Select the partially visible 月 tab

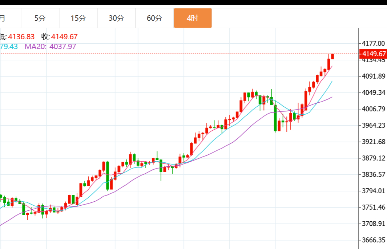4,18
